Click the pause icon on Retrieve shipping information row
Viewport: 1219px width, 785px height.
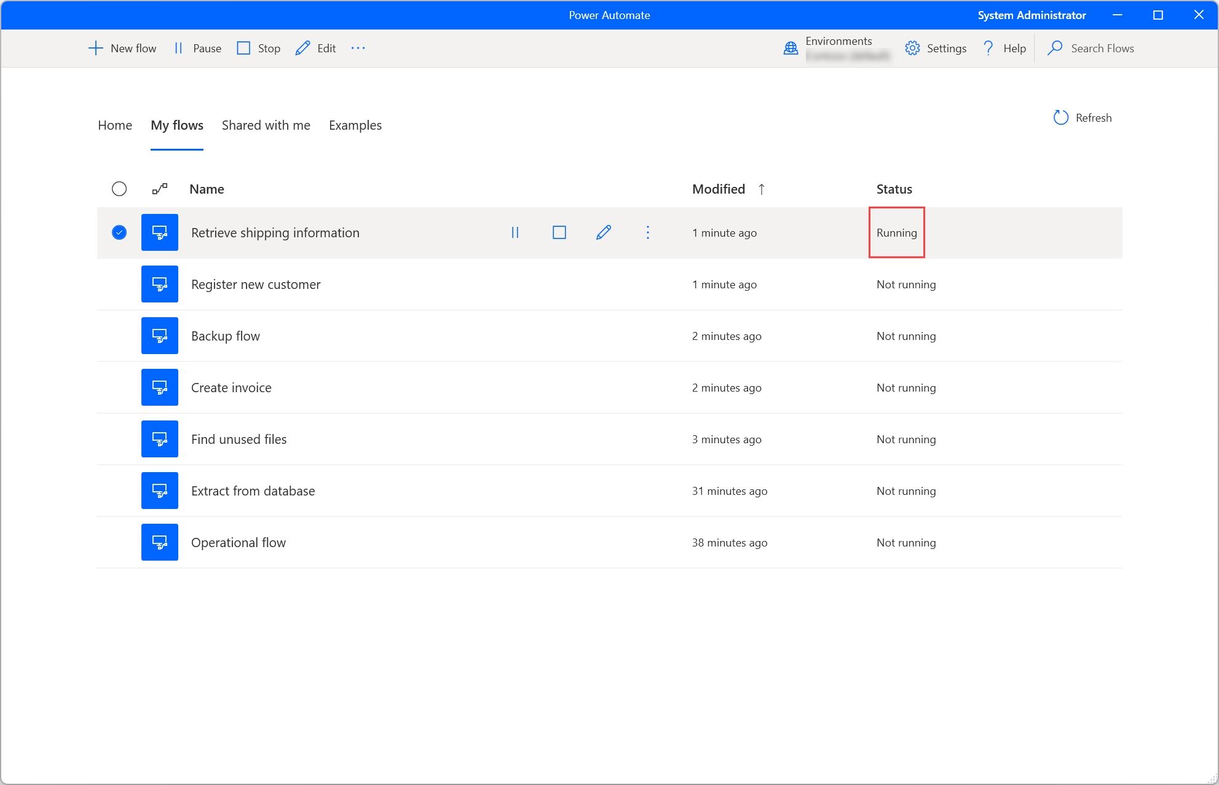[515, 232]
